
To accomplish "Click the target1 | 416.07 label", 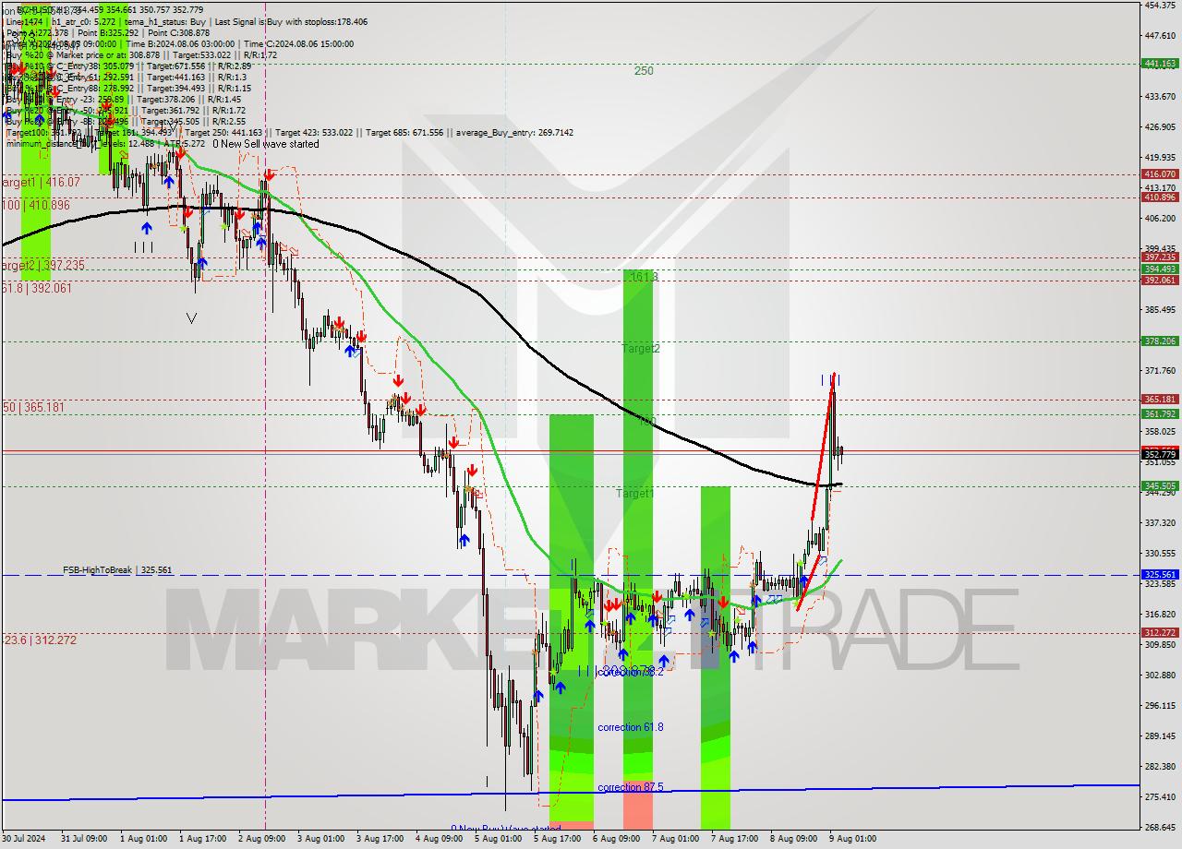I will 41,183.
